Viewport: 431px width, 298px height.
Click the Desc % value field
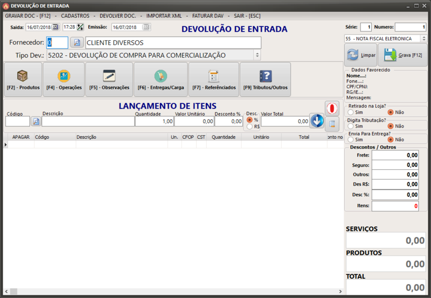click(x=395, y=195)
